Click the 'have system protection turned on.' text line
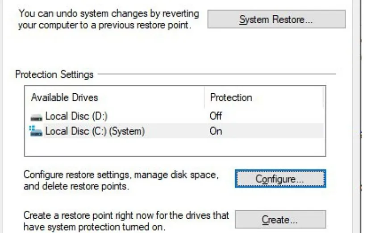 tap(94, 227)
